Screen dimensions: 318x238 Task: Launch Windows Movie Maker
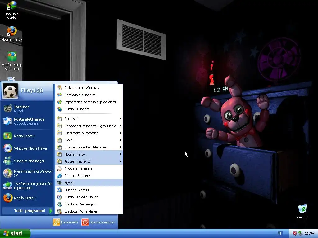pos(89,211)
